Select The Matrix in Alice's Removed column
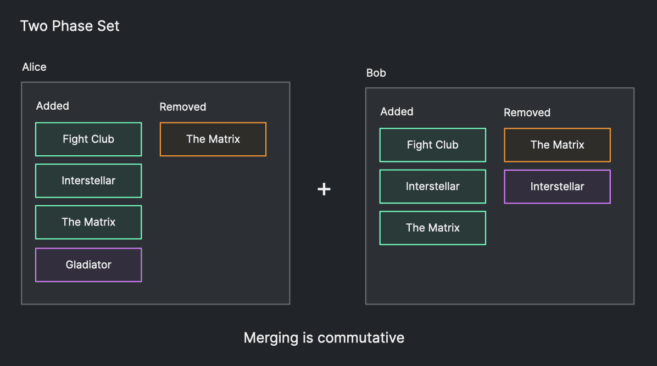Viewport: 657px width, 366px height. coord(213,139)
